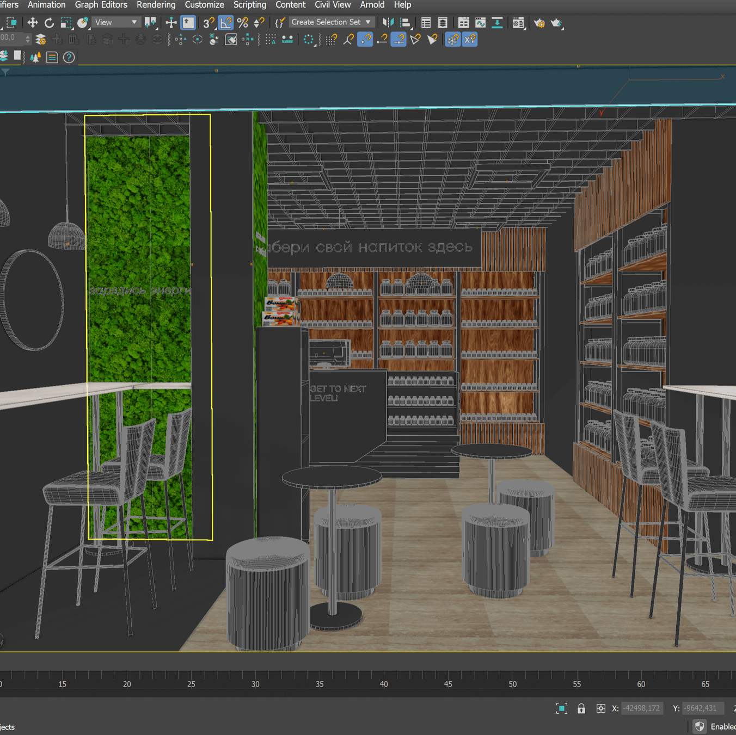Activate the Rotate tool
Viewport: 736px width, 735px height.
[x=48, y=22]
